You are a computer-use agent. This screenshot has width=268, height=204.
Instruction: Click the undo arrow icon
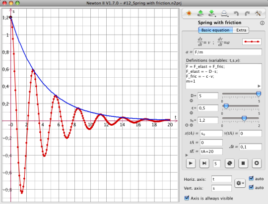(x=236, y=13)
